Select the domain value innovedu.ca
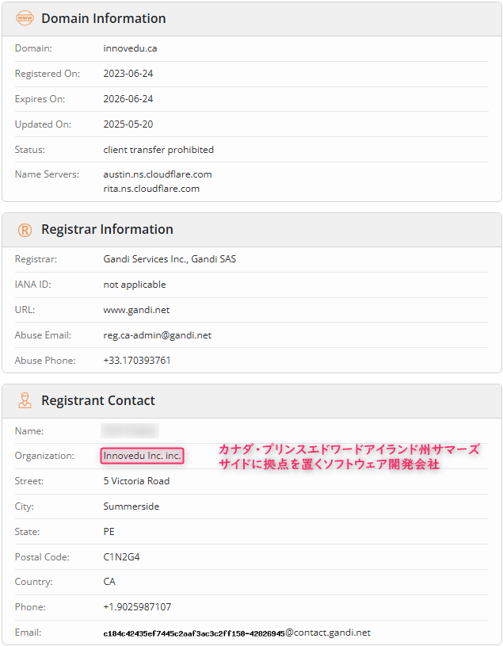 (x=130, y=48)
